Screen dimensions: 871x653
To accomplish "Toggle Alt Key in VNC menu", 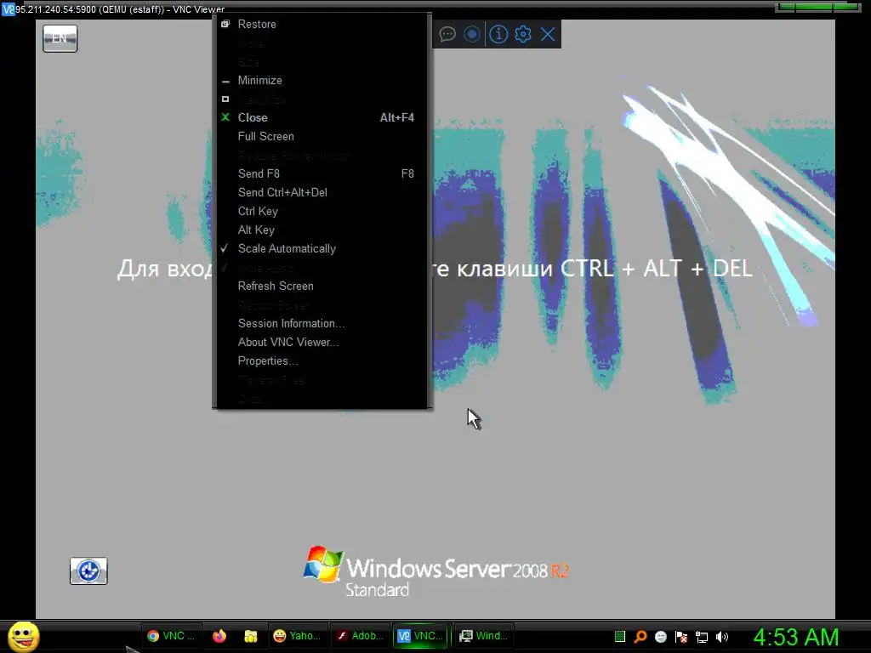I will [x=322, y=230].
